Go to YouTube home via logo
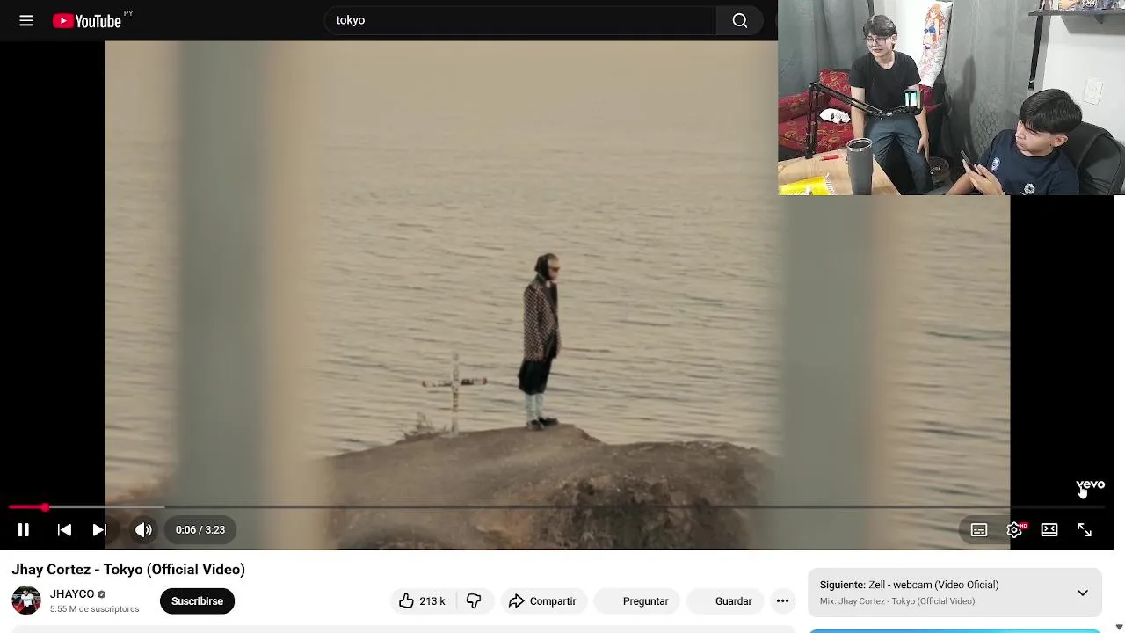Viewport: 1125px width, 633px height. tap(87, 21)
